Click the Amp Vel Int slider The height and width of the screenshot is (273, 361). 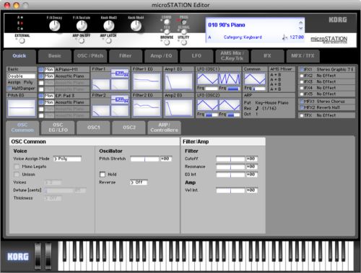(x=230, y=190)
